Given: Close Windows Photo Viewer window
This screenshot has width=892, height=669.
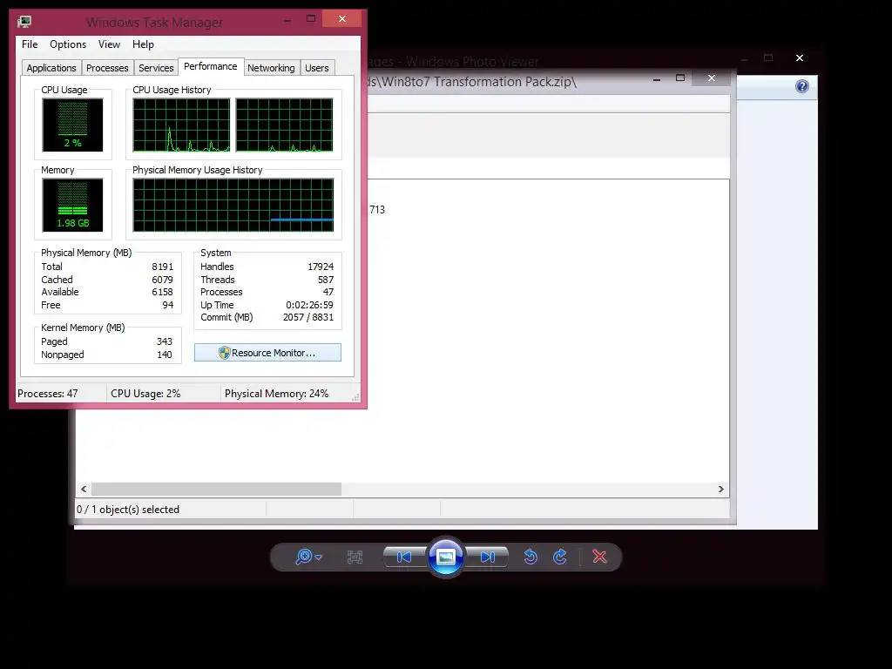Looking at the screenshot, I should click(x=800, y=58).
